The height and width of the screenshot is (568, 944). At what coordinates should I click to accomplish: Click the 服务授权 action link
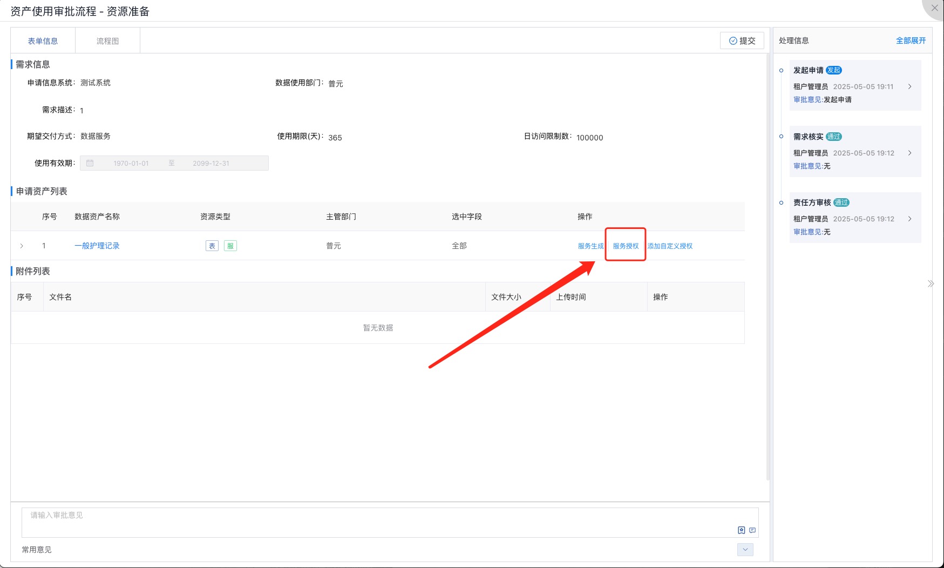(x=626, y=246)
